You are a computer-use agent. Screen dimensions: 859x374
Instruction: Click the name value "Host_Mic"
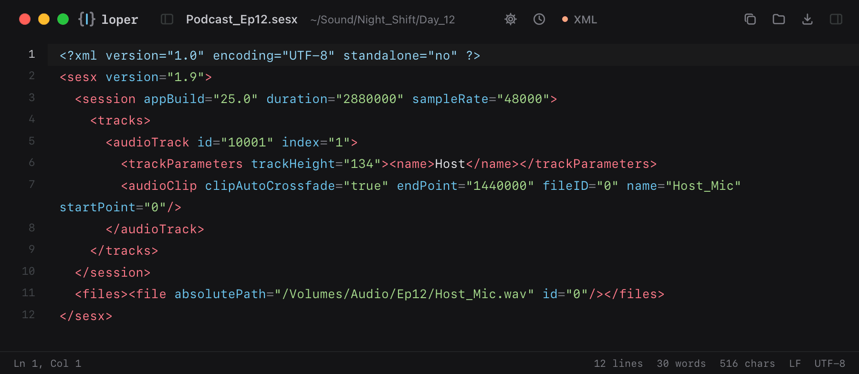coord(703,186)
